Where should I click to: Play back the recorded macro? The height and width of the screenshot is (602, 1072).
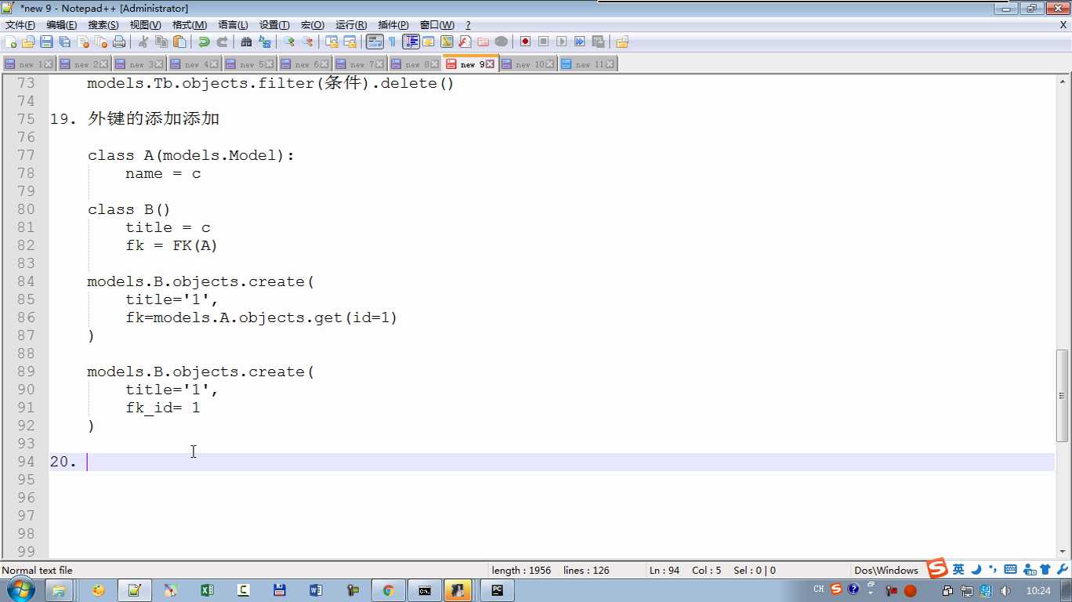(561, 42)
